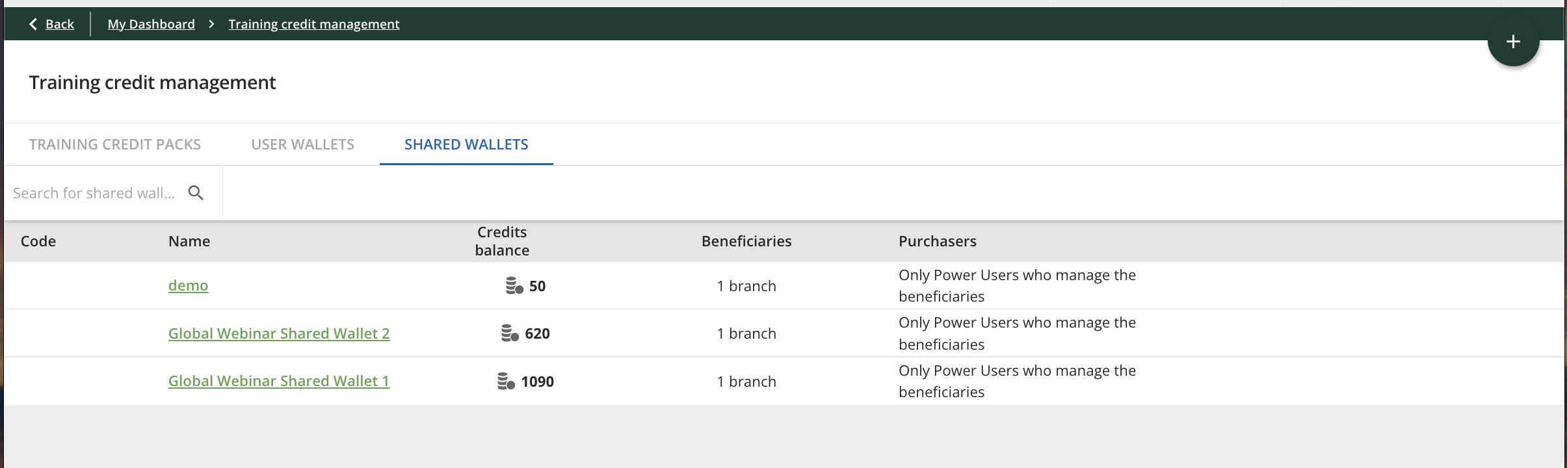Image resolution: width=1567 pixels, height=468 pixels.
Task: Click the Back link
Action: pyautogui.click(x=60, y=24)
